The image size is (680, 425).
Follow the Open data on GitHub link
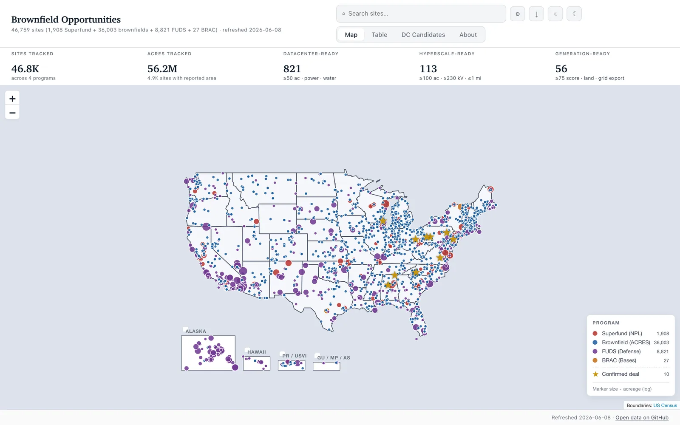click(x=642, y=418)
